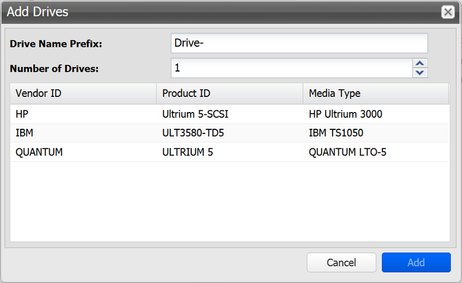Focus the Number of Drives input box
The height and width of the screenshot is (283, 462).
[292, 68]
